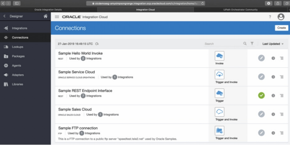This screenshot has width=290, height=145.
Task: Click the search magnifier icon
Action: point(245,44)
